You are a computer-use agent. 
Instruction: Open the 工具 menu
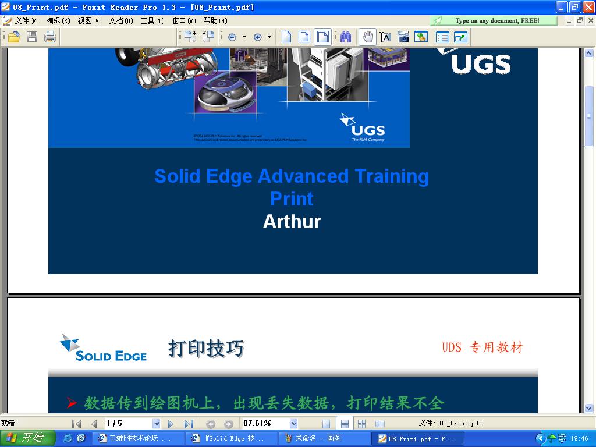pos(152,21)
